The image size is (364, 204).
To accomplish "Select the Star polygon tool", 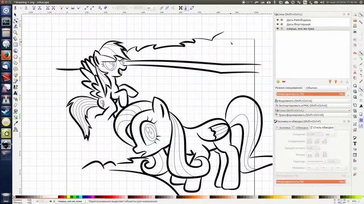I will tap(15, 63).
